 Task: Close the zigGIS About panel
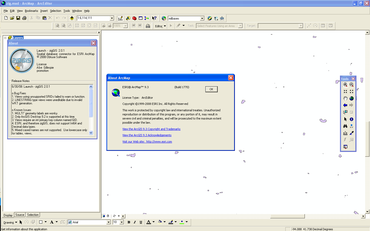(x=93, y=43)
